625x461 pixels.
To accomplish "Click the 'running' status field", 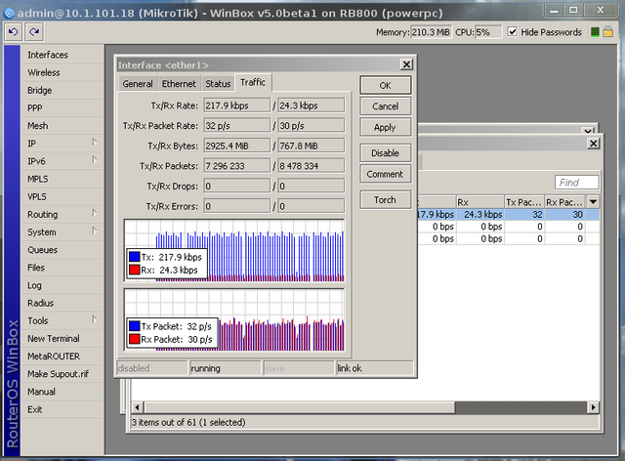I will [225, 368].
